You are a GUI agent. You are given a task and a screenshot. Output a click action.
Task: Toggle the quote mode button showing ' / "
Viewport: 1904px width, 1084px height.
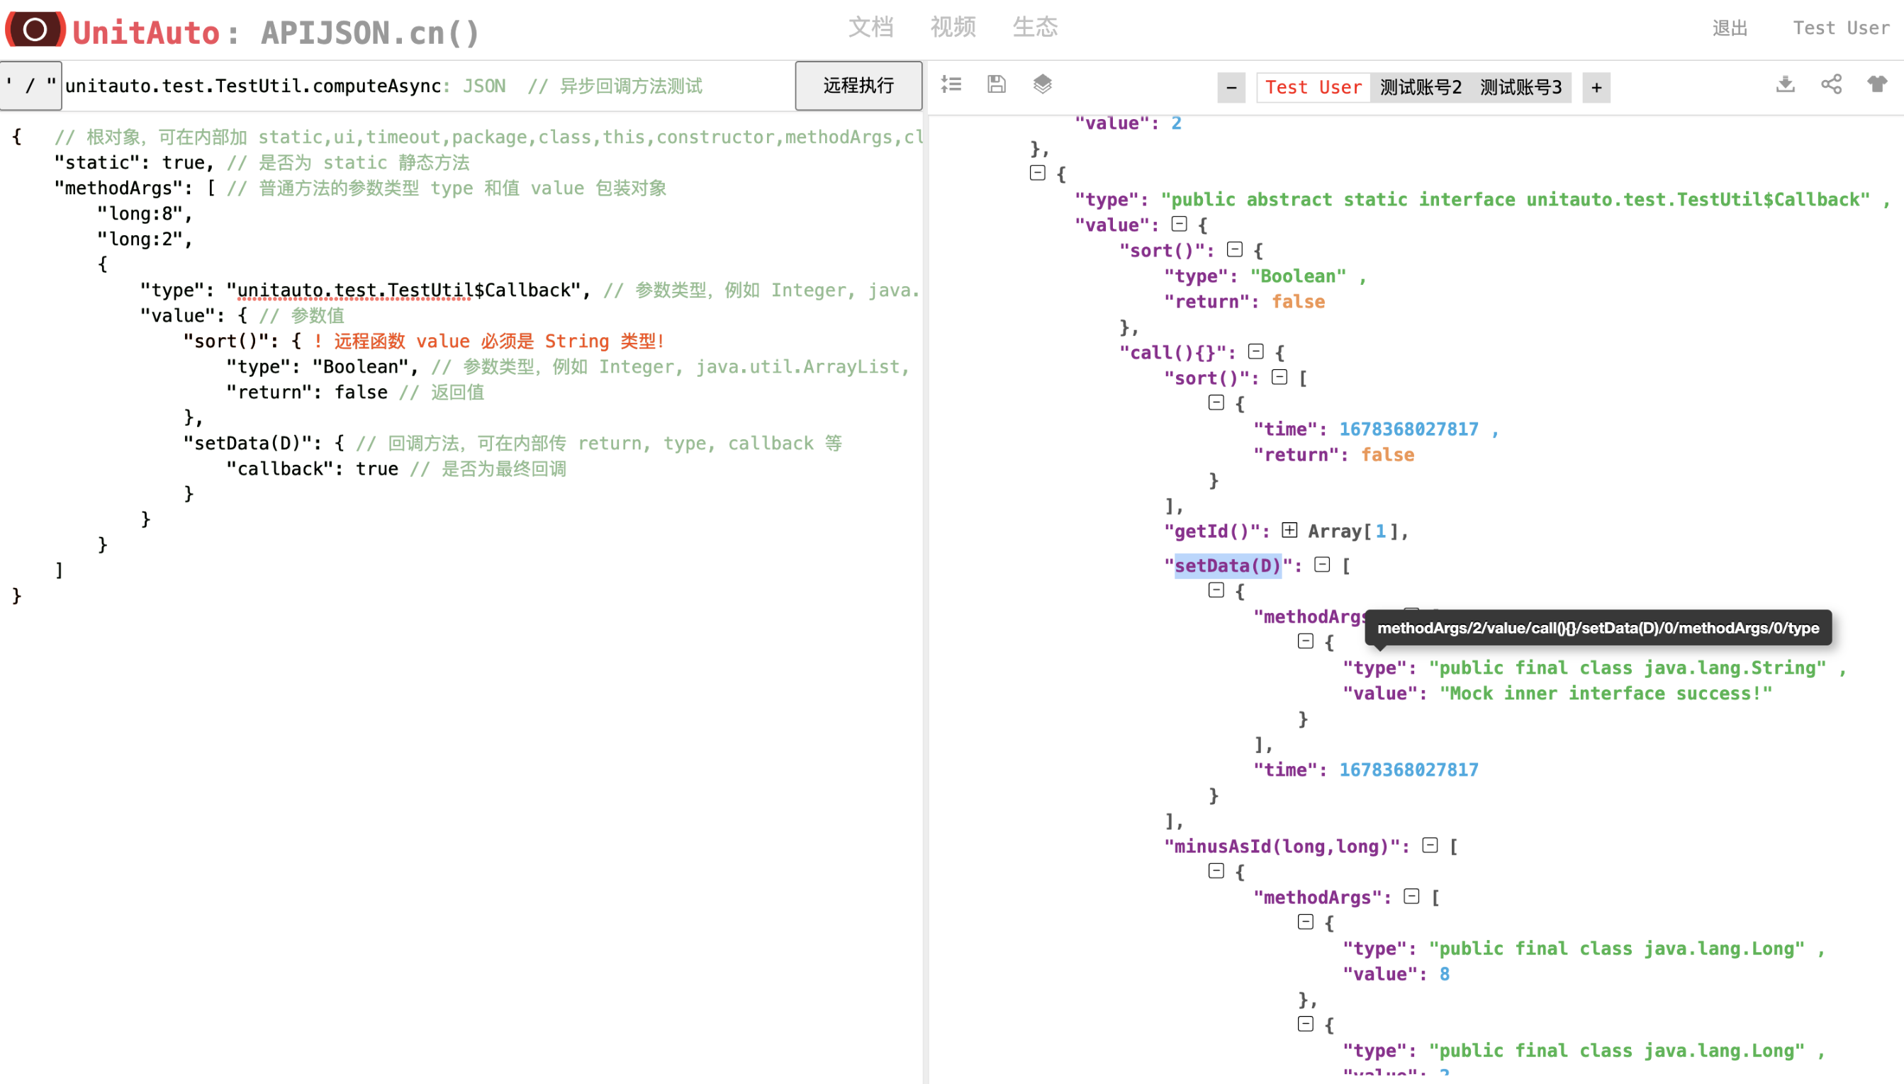pos(30,85)
